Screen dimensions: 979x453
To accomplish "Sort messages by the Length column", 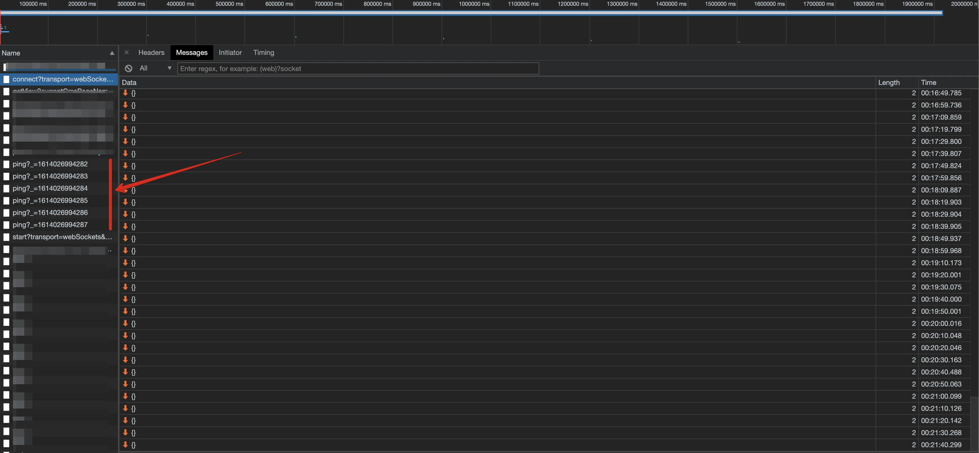I will [x=889, y=82].
